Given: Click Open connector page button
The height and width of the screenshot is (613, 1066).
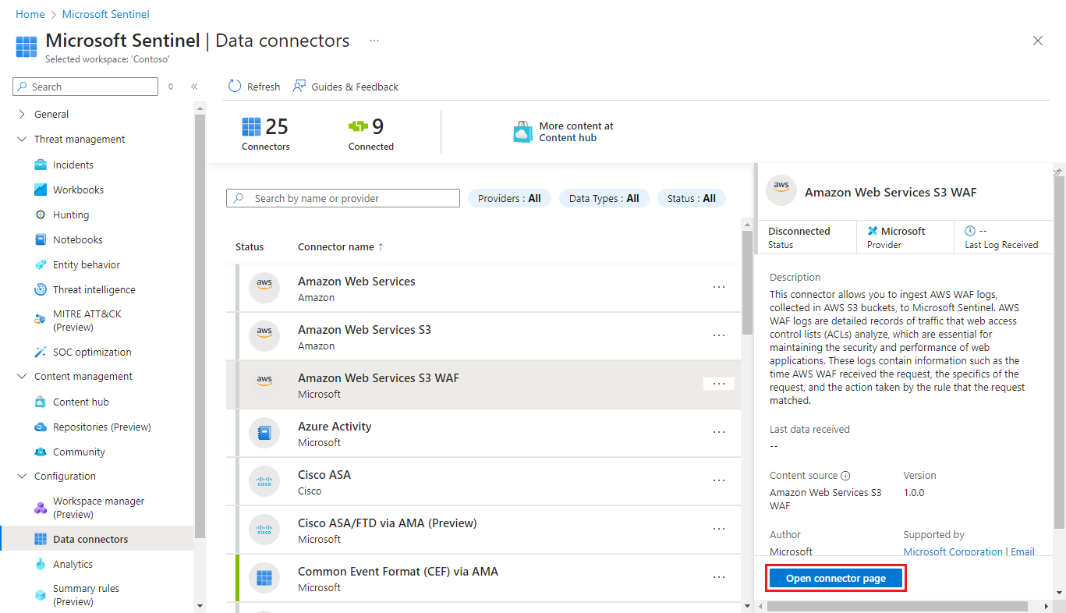Looking at the screenshot, I should click(836, 579).
